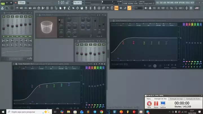
Task: Select band 2 node on the upper-right Parametric EQ 2
Action: pyautogui.click(x=123, y=43)
